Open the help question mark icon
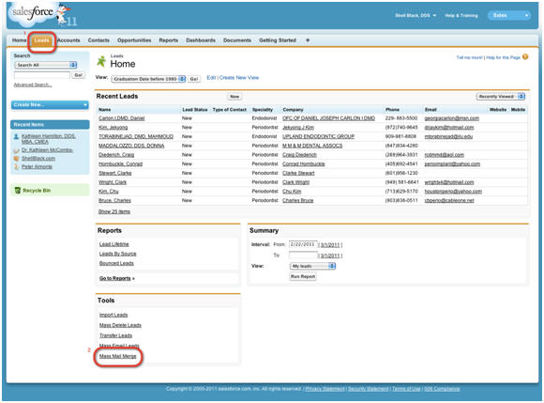Image resolution: width=544 pixels, height=403 pixels. tap(525, 57)
